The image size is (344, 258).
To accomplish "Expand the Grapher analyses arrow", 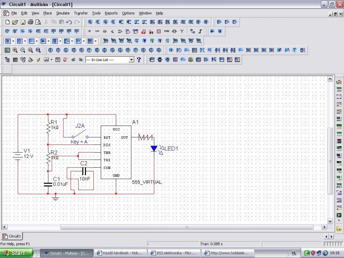I will coord(51,60).
